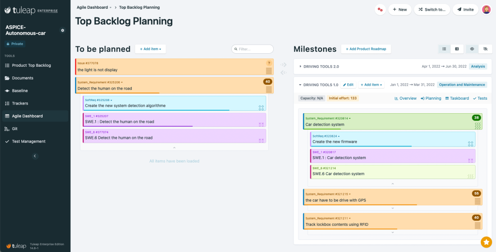
Task: Click the Invite button
Action: [465, 10]
